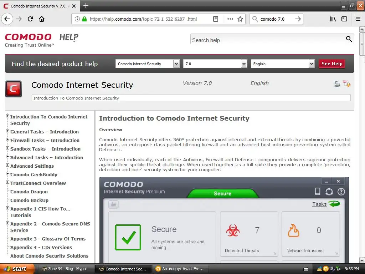The height and width of the screenshot is (274, 365).
Task: Click the red Comodo Internet Security logo
Action: (x=14, y=89)
